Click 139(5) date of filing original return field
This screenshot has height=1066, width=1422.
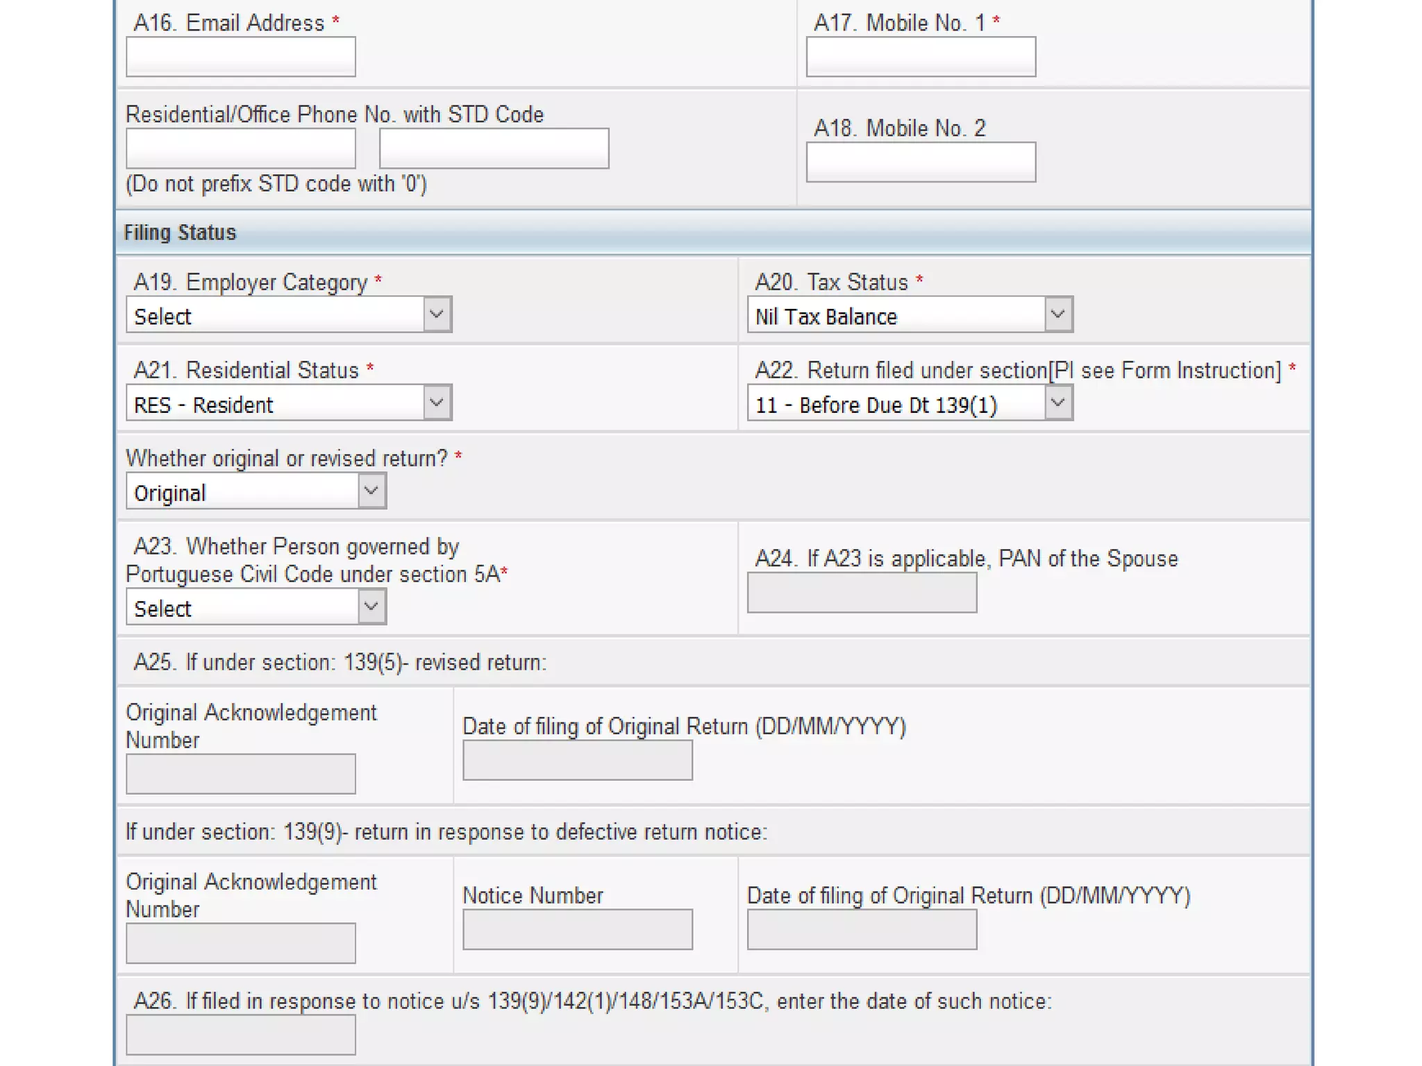577,760
